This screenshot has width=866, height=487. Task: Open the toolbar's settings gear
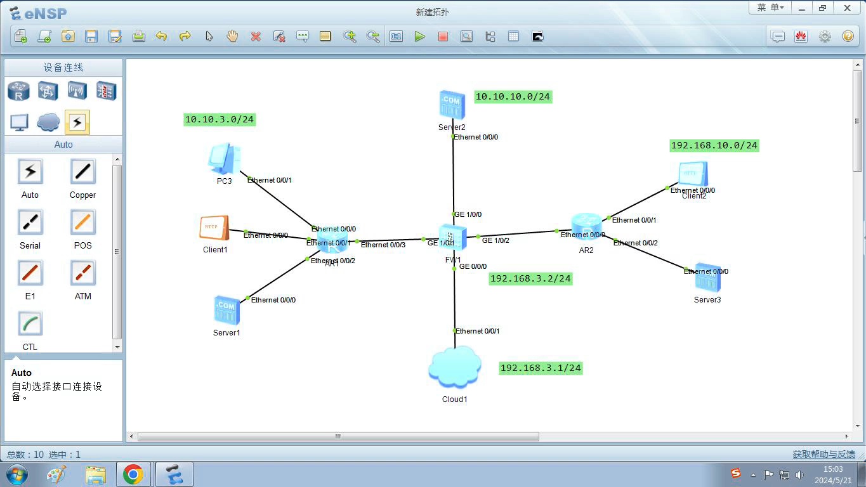825,36
